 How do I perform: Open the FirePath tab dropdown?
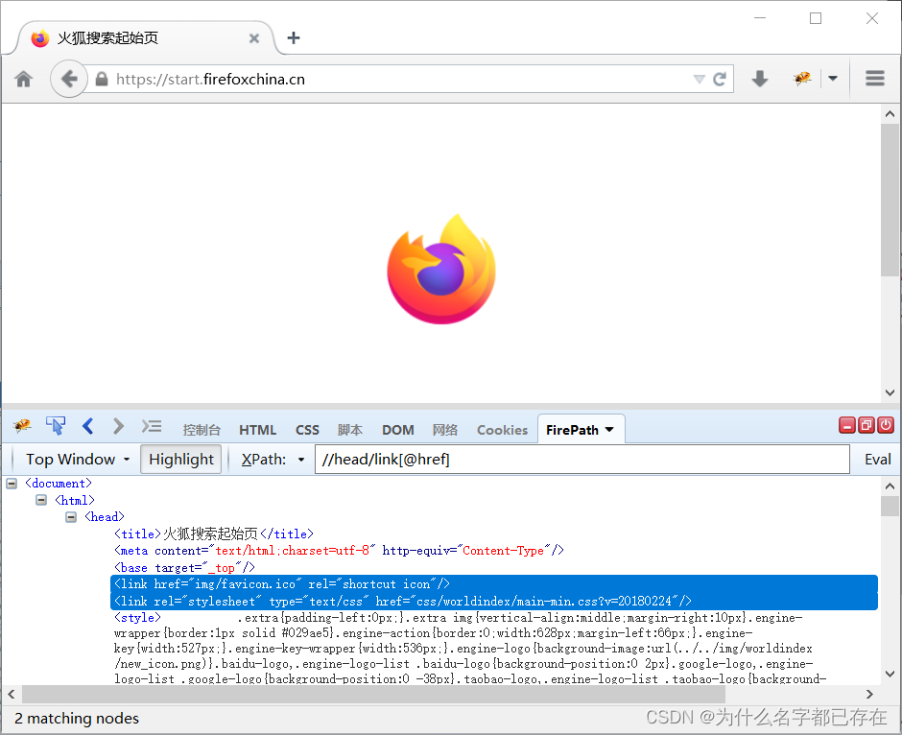pos(609,430)
